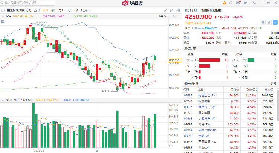Click the fullscreen chart icon

coord(172,10)
